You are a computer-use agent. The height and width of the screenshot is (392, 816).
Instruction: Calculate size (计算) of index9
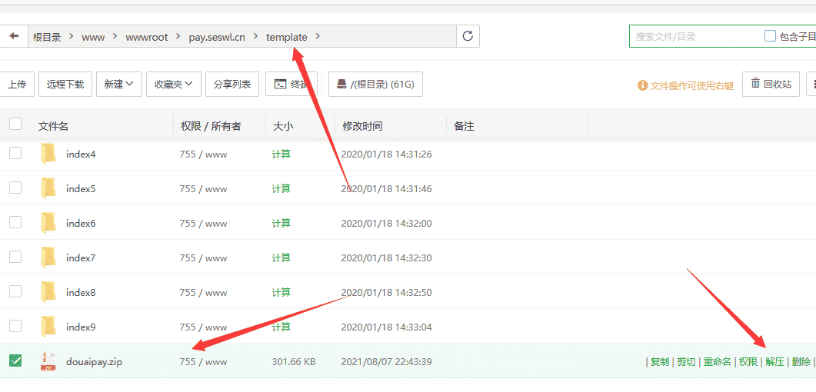pos(281,327)
